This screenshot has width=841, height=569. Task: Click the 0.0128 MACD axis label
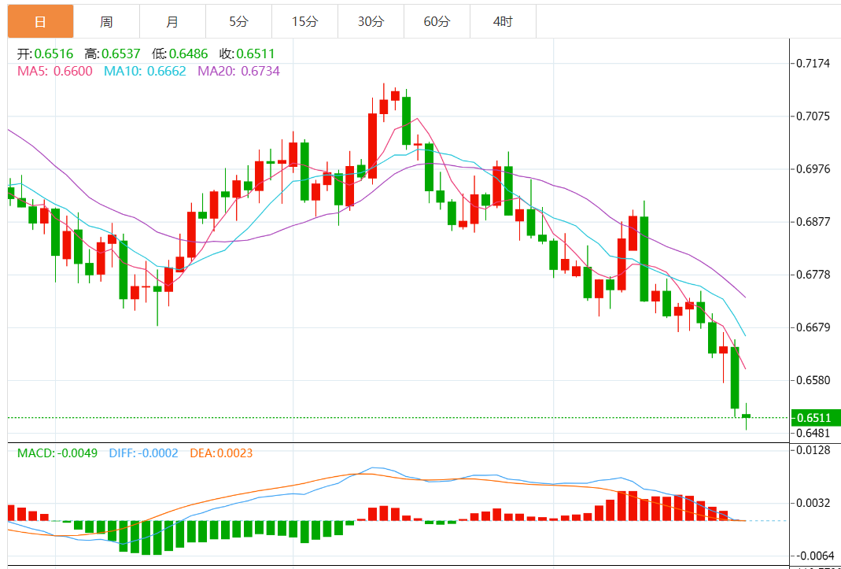(x=815, y=450)
